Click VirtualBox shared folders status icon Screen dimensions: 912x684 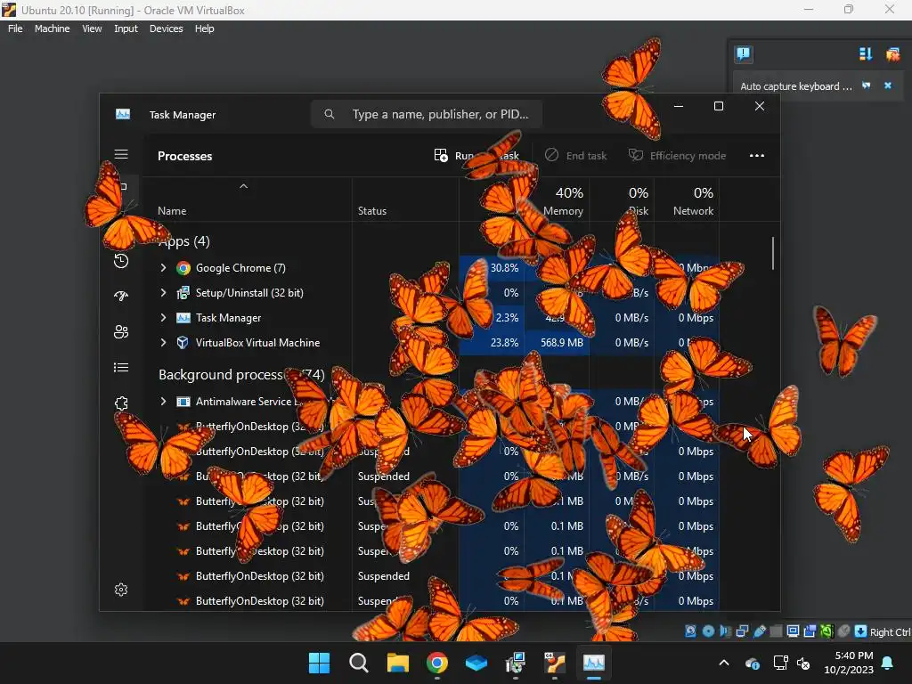(776, 631)
